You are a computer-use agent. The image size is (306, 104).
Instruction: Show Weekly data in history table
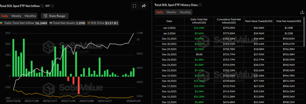click(x=171, y=12)
